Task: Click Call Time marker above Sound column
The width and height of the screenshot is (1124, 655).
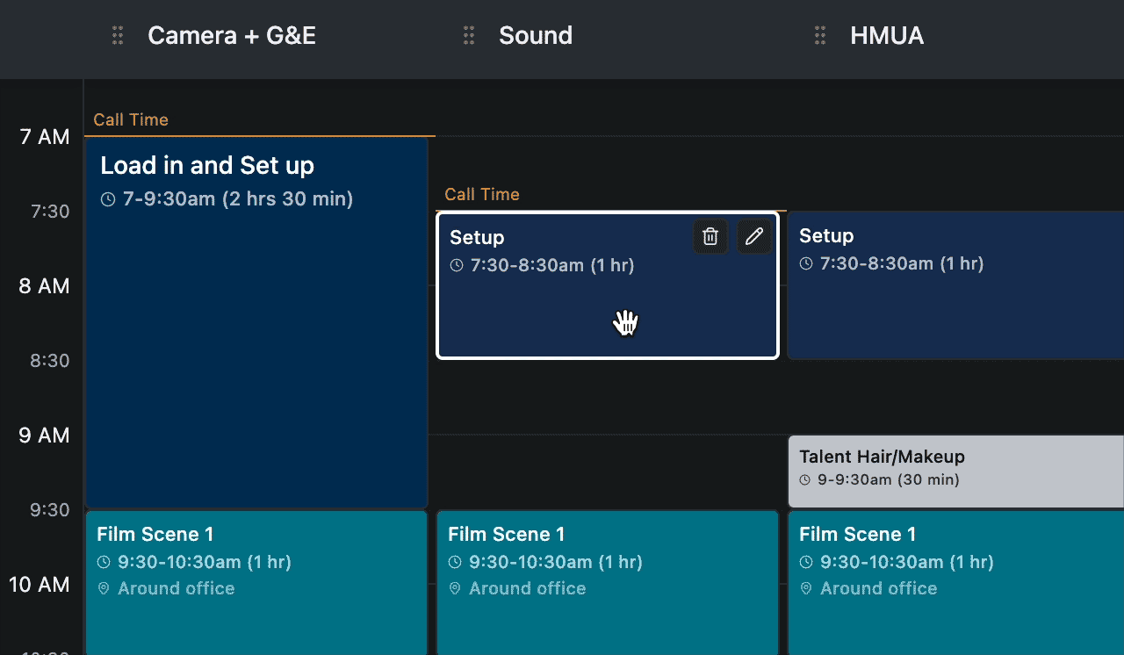Action: 482,195
